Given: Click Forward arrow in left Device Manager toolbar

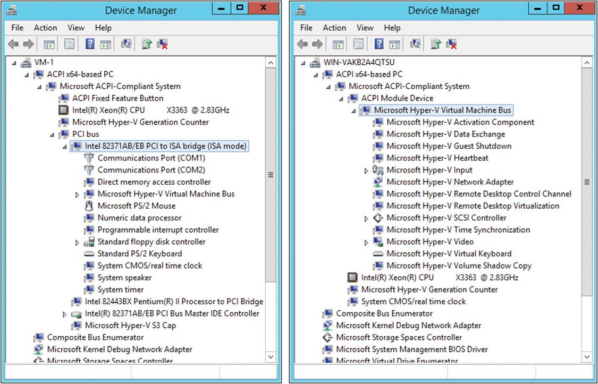Looking at the screenshot, I should 28,44.
